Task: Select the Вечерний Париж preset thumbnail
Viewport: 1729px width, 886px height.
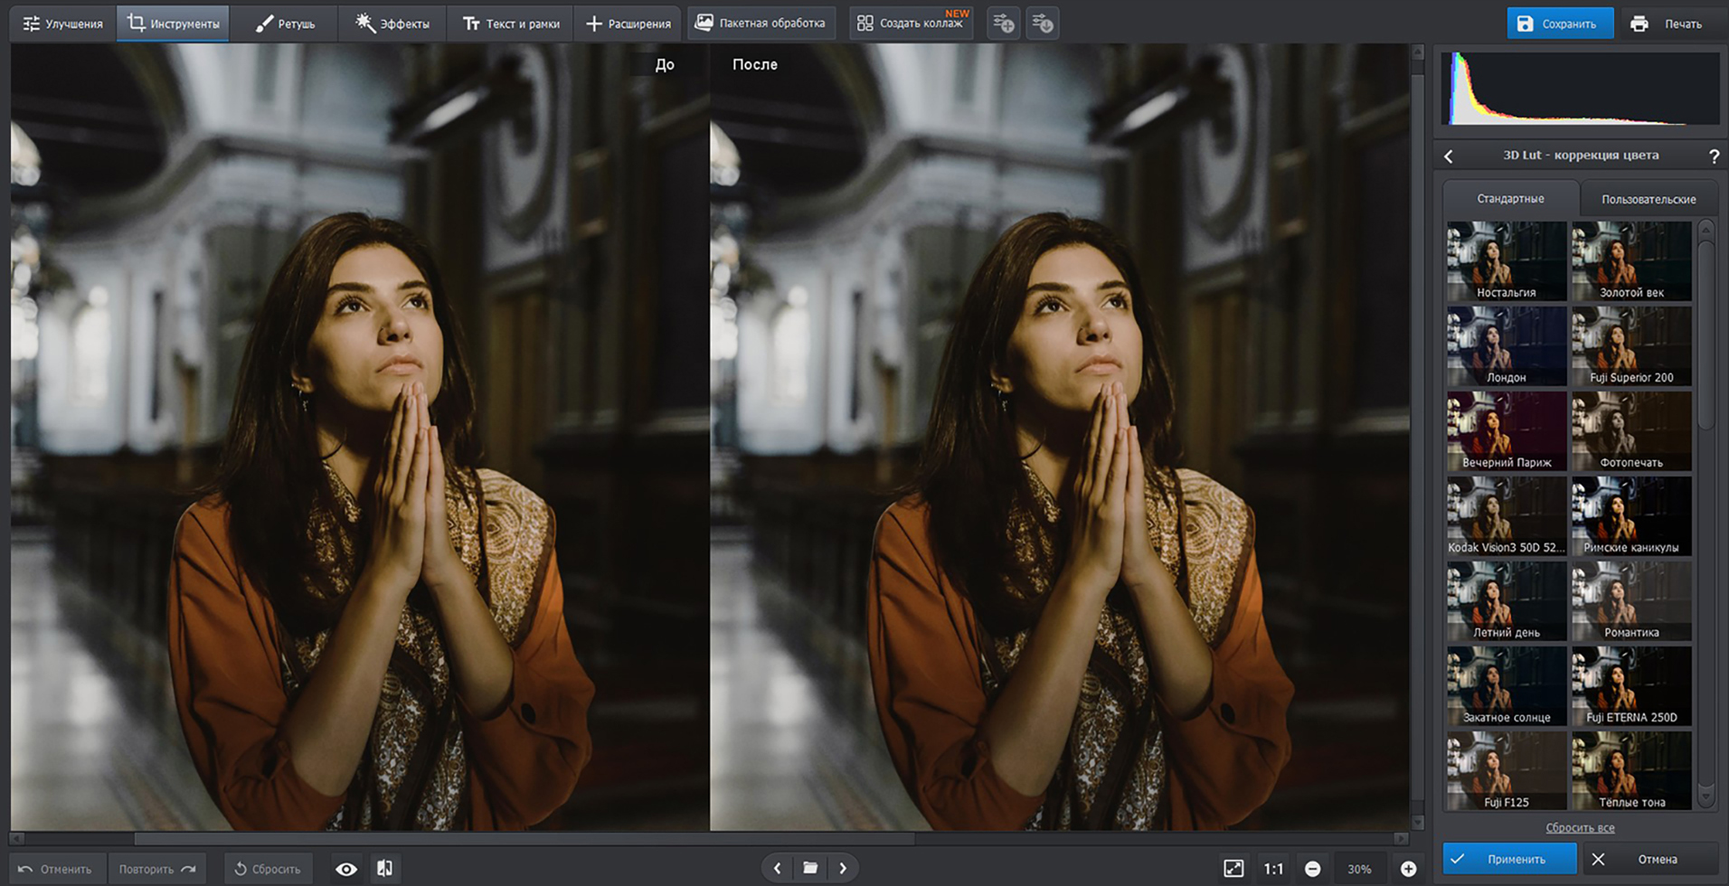Action: coord(1507,431)
